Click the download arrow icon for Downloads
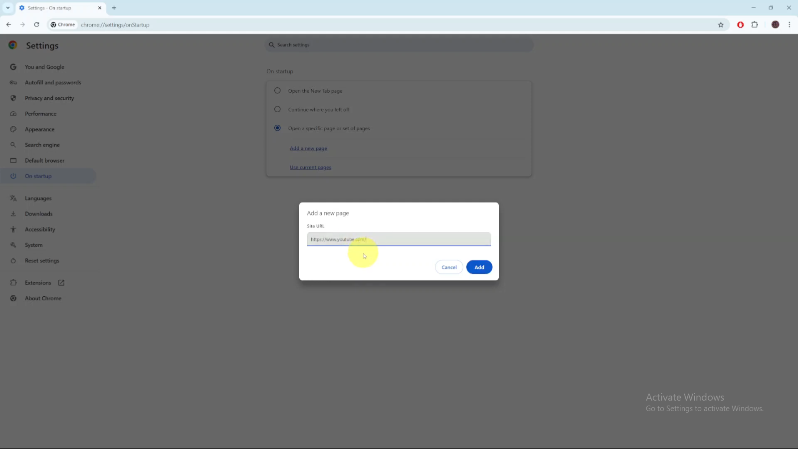The width and height of the screenshot is (798, 449). tap(13, 214)
